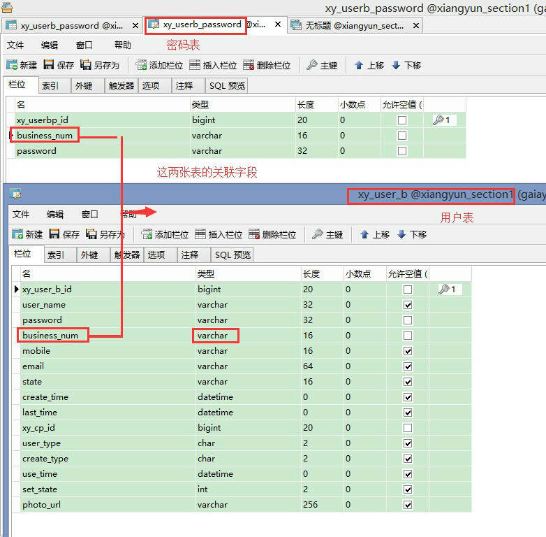Uncheck allow-null checkbox for the photo_url field

(408, 505)
